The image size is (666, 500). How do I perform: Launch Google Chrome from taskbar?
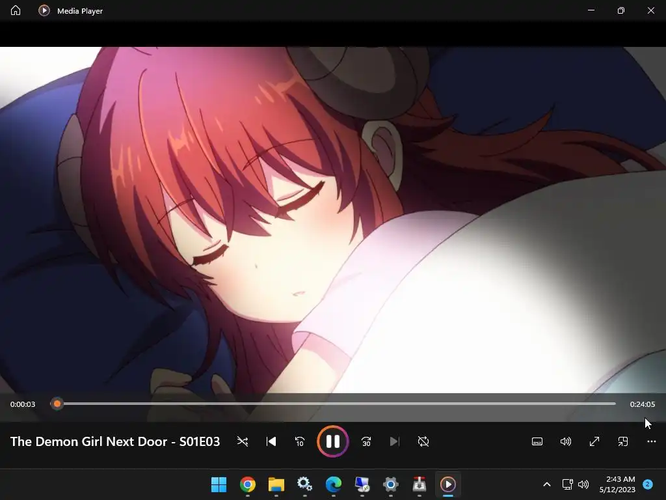tap(248, 484)
